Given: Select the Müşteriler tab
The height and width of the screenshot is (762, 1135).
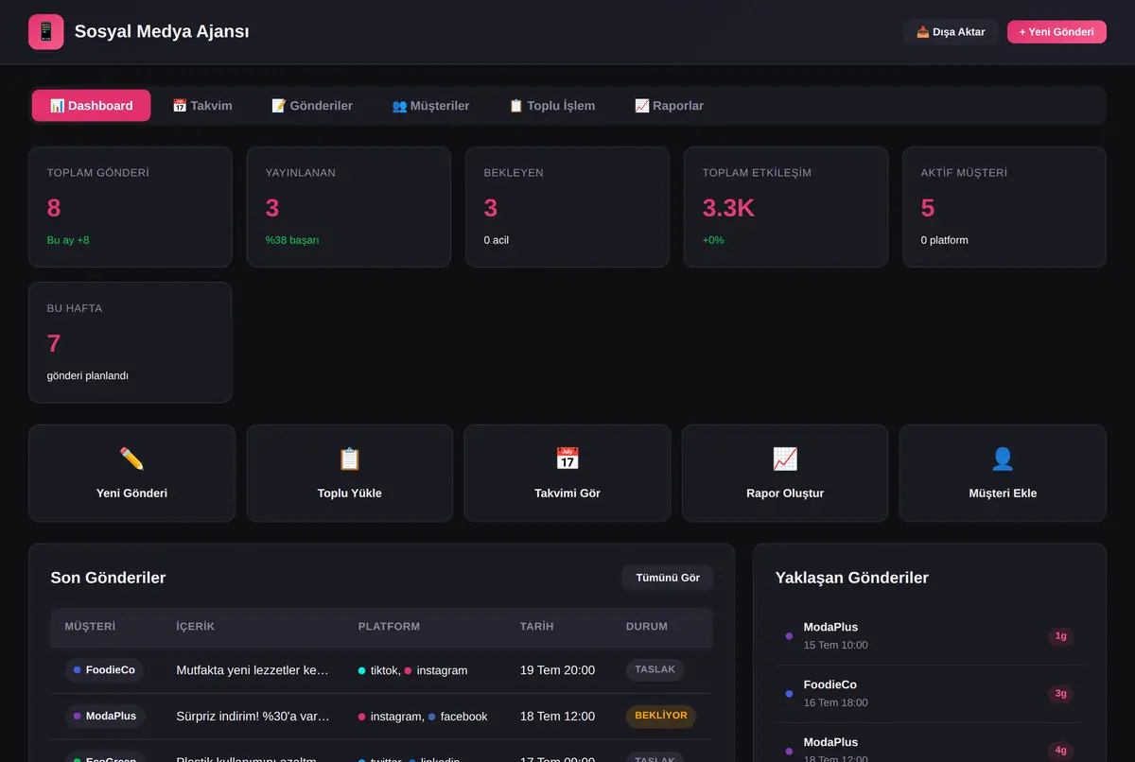Looking at the screenshot, I should point(430,106).
